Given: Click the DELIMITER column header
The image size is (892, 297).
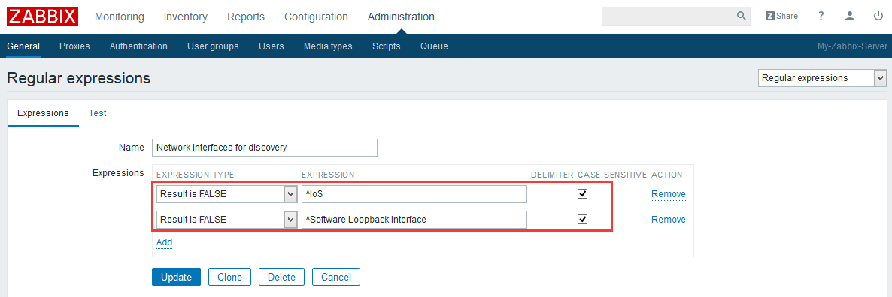Looking at the screenshot, I should 552,175.
